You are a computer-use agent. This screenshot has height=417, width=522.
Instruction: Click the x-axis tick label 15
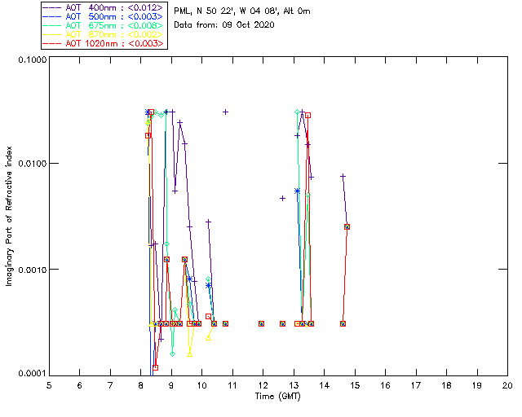[x=355, y=385]
